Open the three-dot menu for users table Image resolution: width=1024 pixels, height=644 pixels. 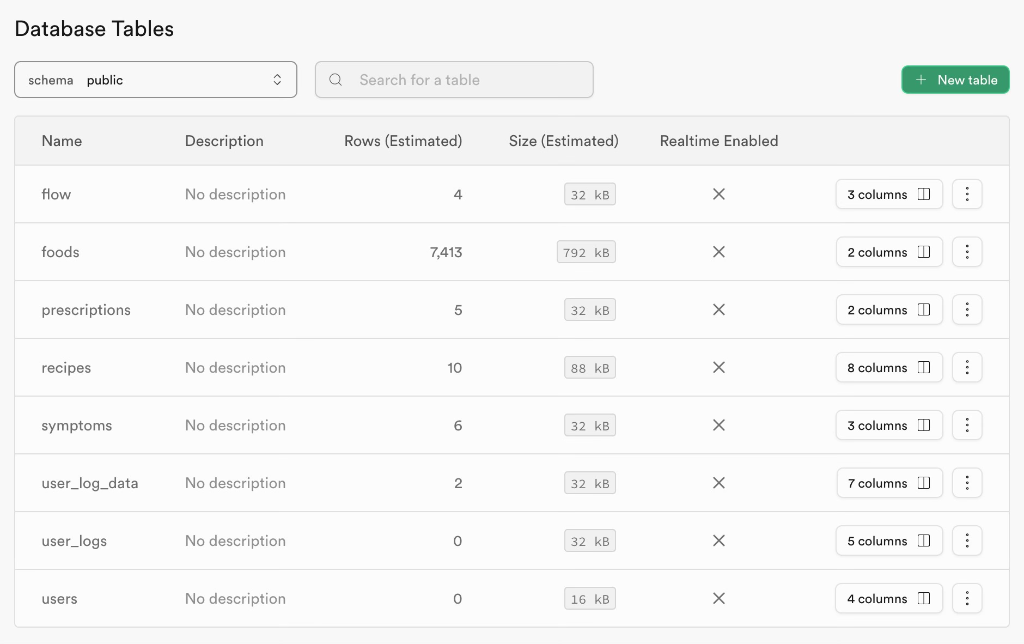(967, 598)
